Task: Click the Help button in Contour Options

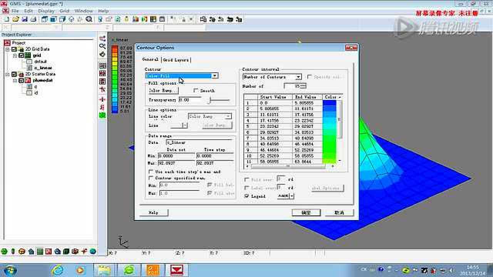Action: click(x=153, y=212)
